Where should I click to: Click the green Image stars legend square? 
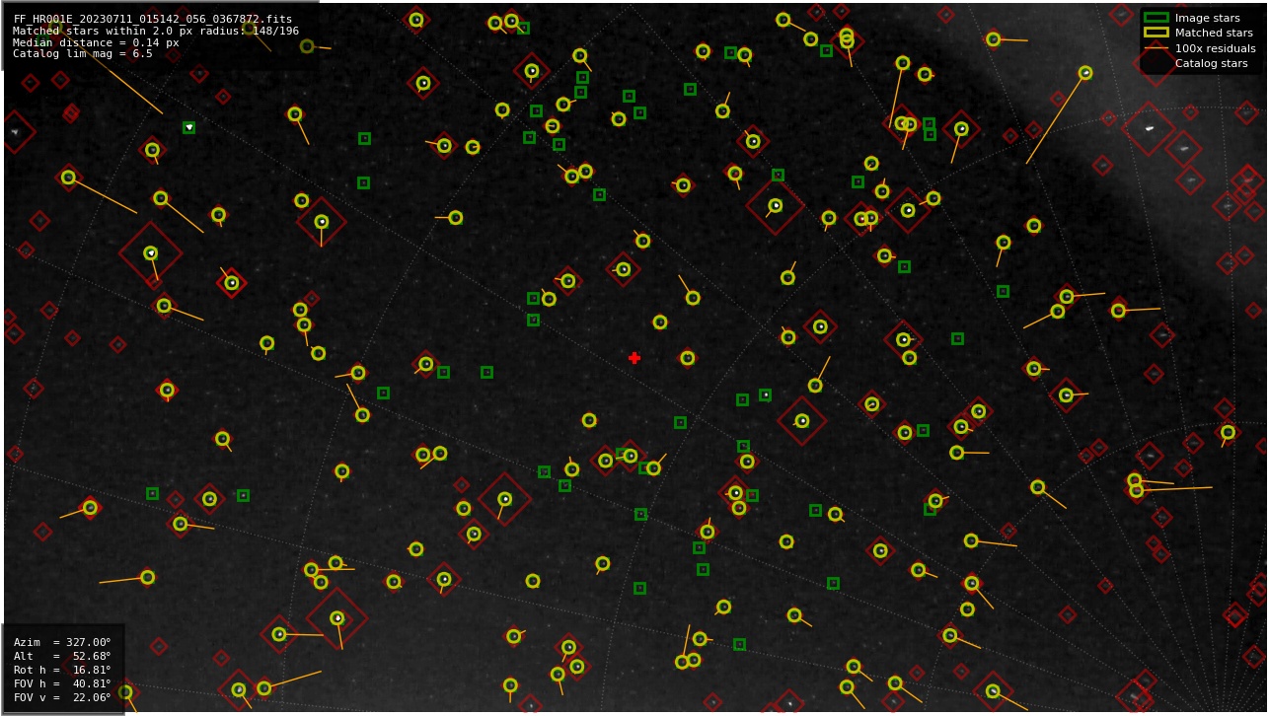pyautogui.click(x=1156, y=18)
